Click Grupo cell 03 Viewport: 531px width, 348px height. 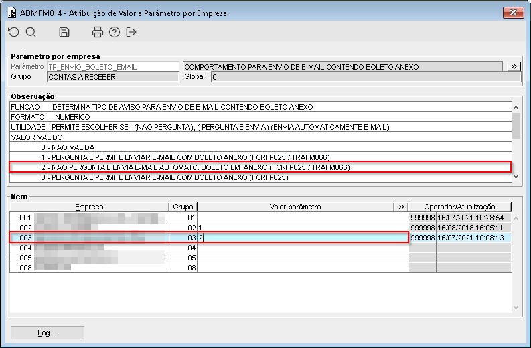183,238
